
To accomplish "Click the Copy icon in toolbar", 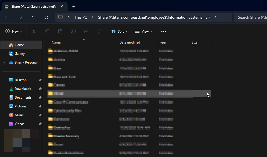I will pos(47,32).
